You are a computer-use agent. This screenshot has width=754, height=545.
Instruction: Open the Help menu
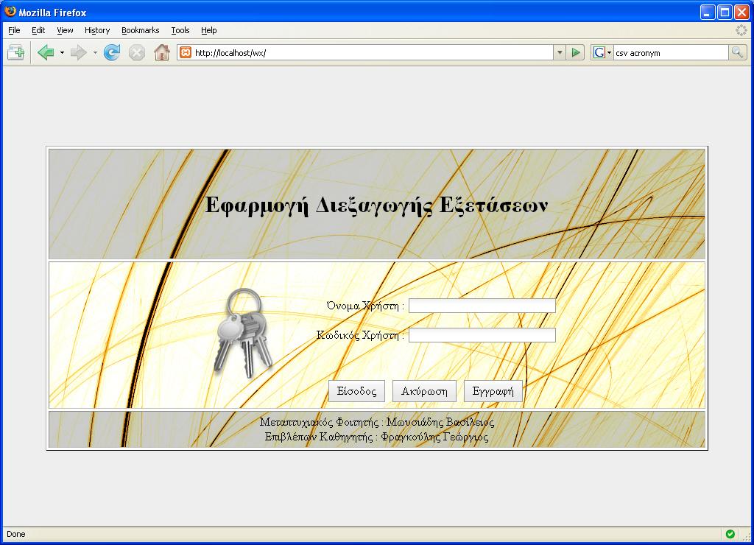click(208, 30)
